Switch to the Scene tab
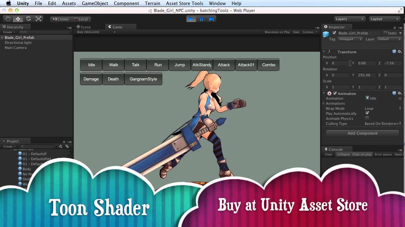405x227 pixels. (84, 27)
